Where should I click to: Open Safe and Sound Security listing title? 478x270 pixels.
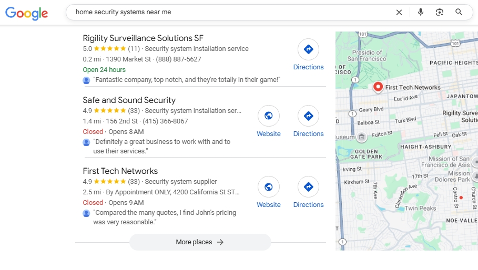tap(129, 100)
